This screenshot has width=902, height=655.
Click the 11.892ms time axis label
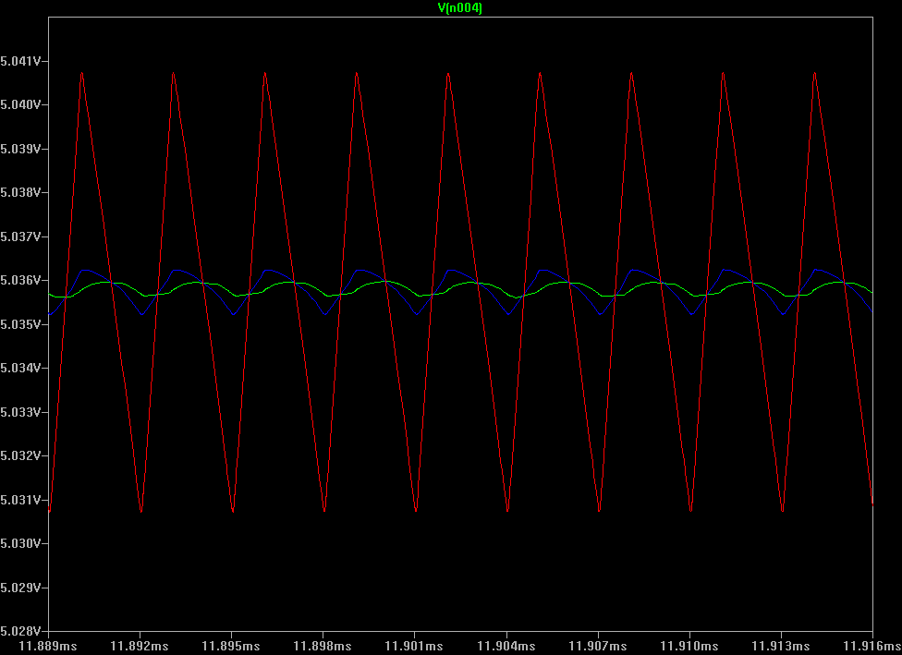[139, 645]
